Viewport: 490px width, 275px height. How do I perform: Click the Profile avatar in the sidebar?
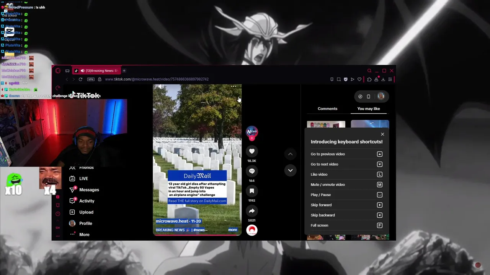pyautogui.click(x=72, y=223)
